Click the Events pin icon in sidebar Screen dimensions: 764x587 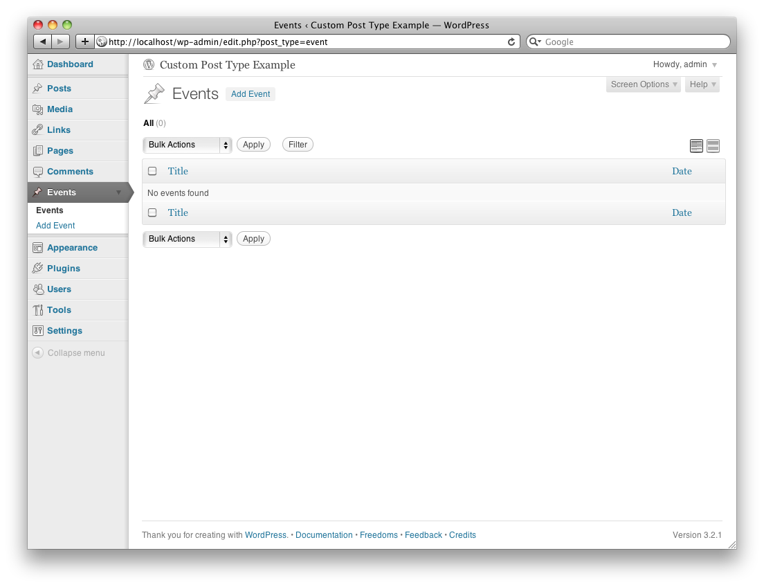coord(37,192)
